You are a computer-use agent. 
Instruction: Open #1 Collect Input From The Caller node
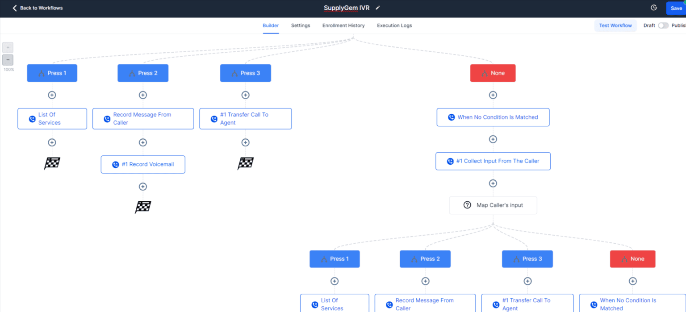point(493,161)
